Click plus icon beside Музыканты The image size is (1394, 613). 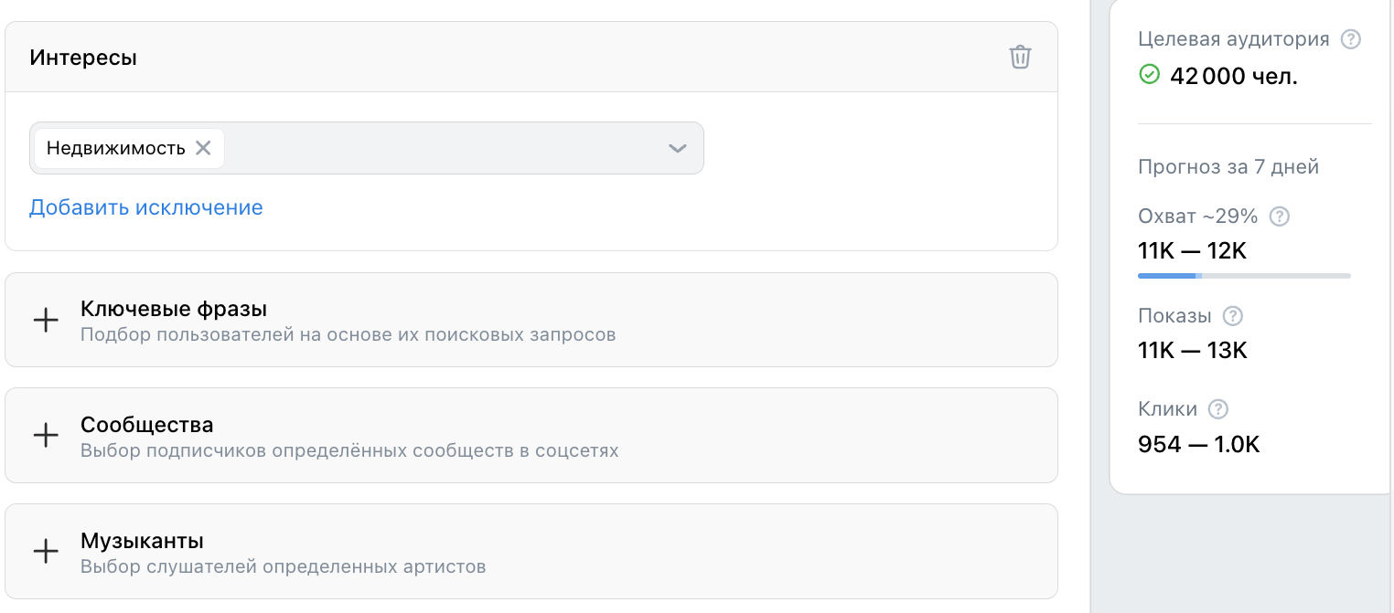coord(46,552)
